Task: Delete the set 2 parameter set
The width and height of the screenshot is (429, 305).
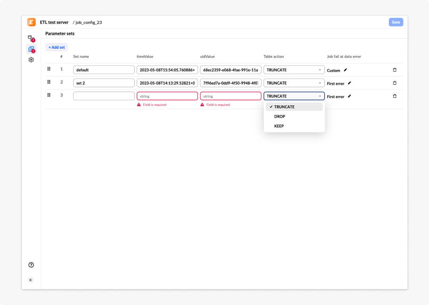Action: pos(395,83)
